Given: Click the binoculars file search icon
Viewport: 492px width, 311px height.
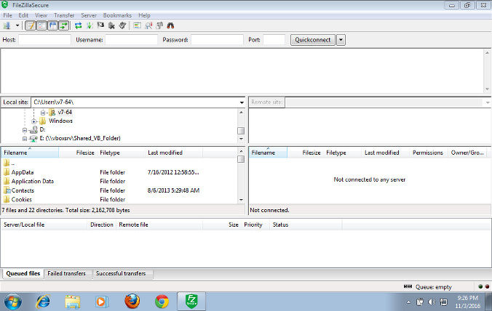Looking at the screenshot, I should [169, 25].
